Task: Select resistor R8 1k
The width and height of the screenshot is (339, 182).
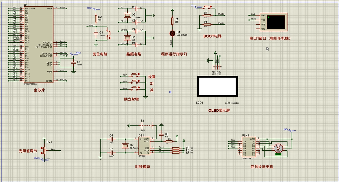Action: coord(169,141)
